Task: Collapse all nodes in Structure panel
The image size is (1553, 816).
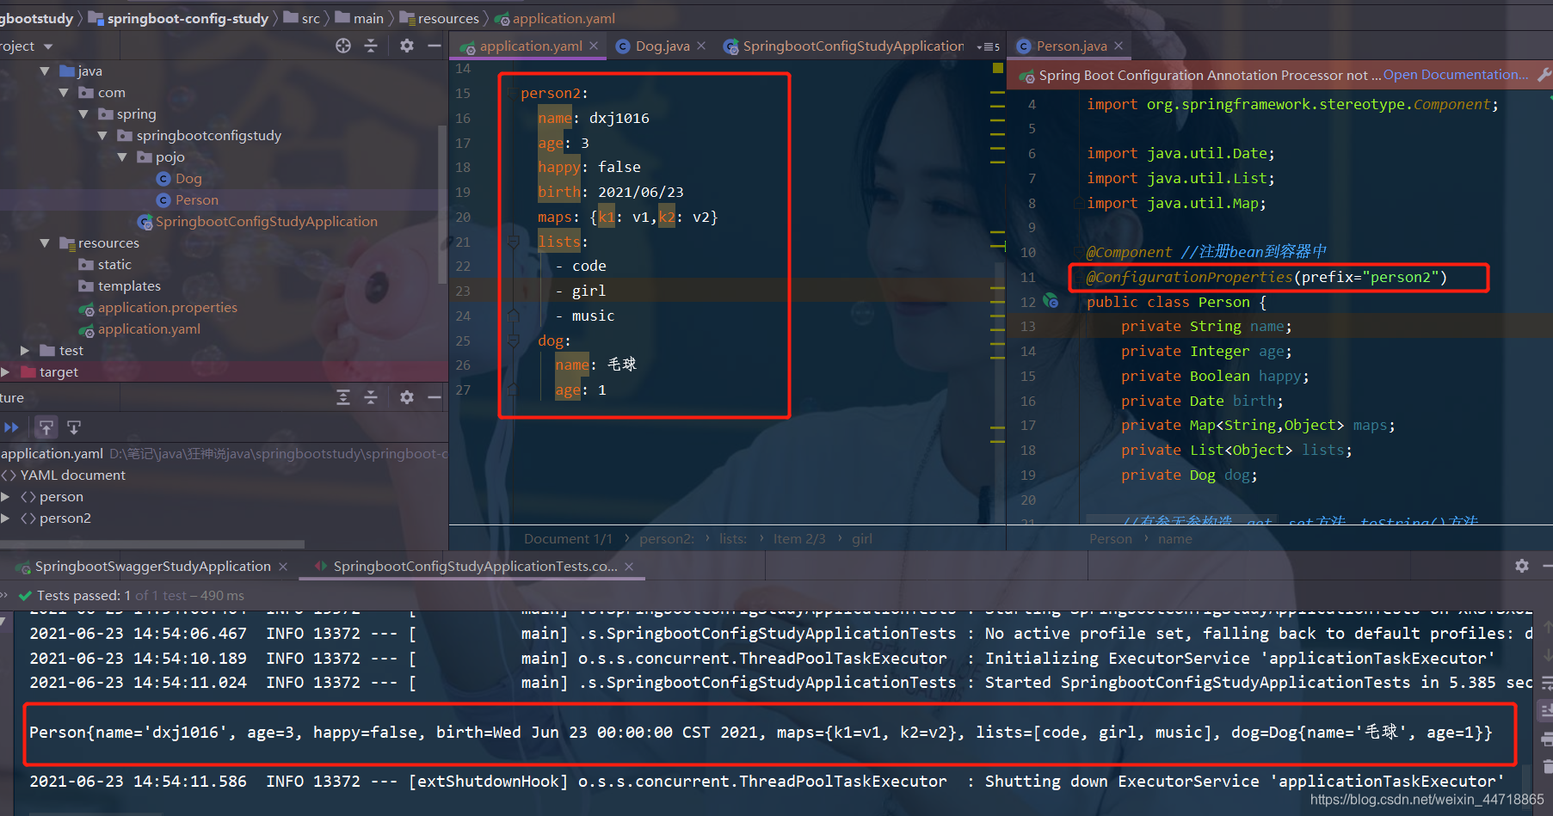Action: click(371, 397)
